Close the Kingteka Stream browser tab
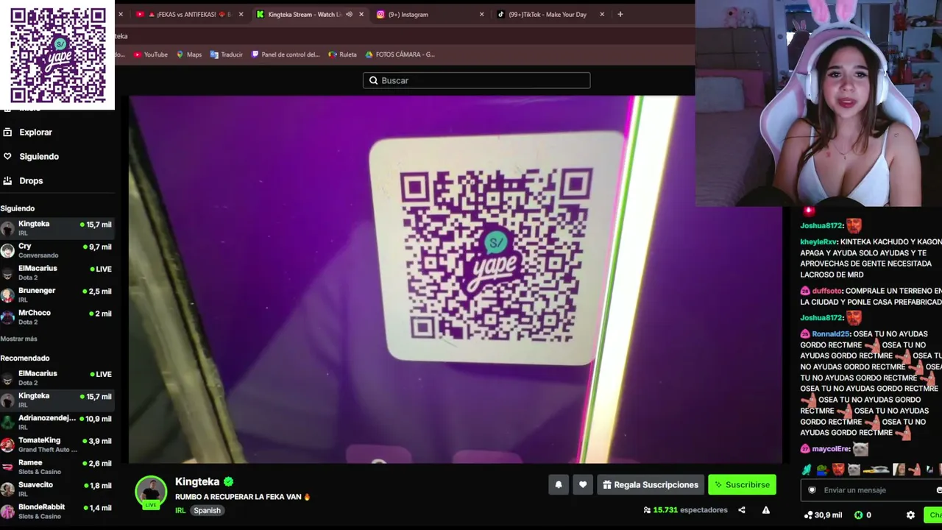The height and width of the screenshot is (530, 942). click(x=361, y=14)
